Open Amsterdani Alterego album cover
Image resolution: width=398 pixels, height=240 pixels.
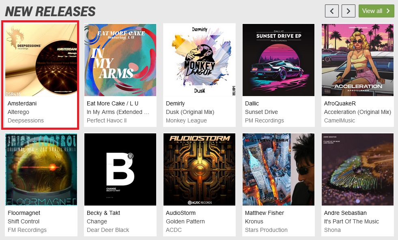(x=41, y=60)
